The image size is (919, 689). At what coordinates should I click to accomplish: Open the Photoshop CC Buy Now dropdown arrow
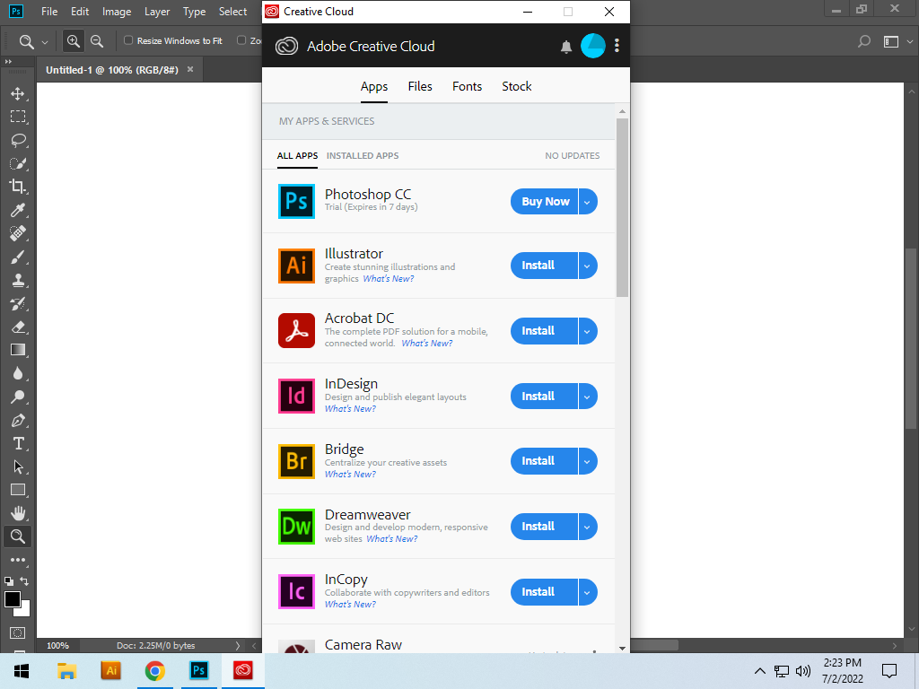[x=588, y=201]
